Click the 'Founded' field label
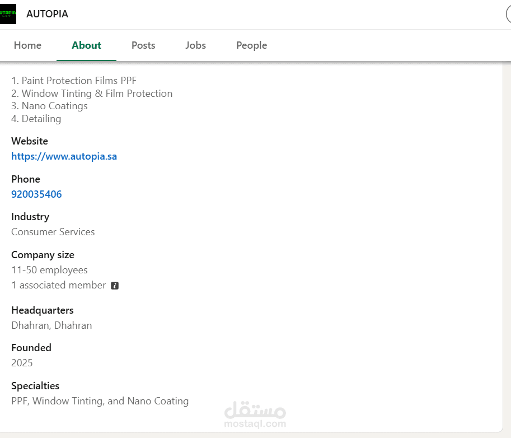Viewport: 511px width, 438px height. coord(31,348)
